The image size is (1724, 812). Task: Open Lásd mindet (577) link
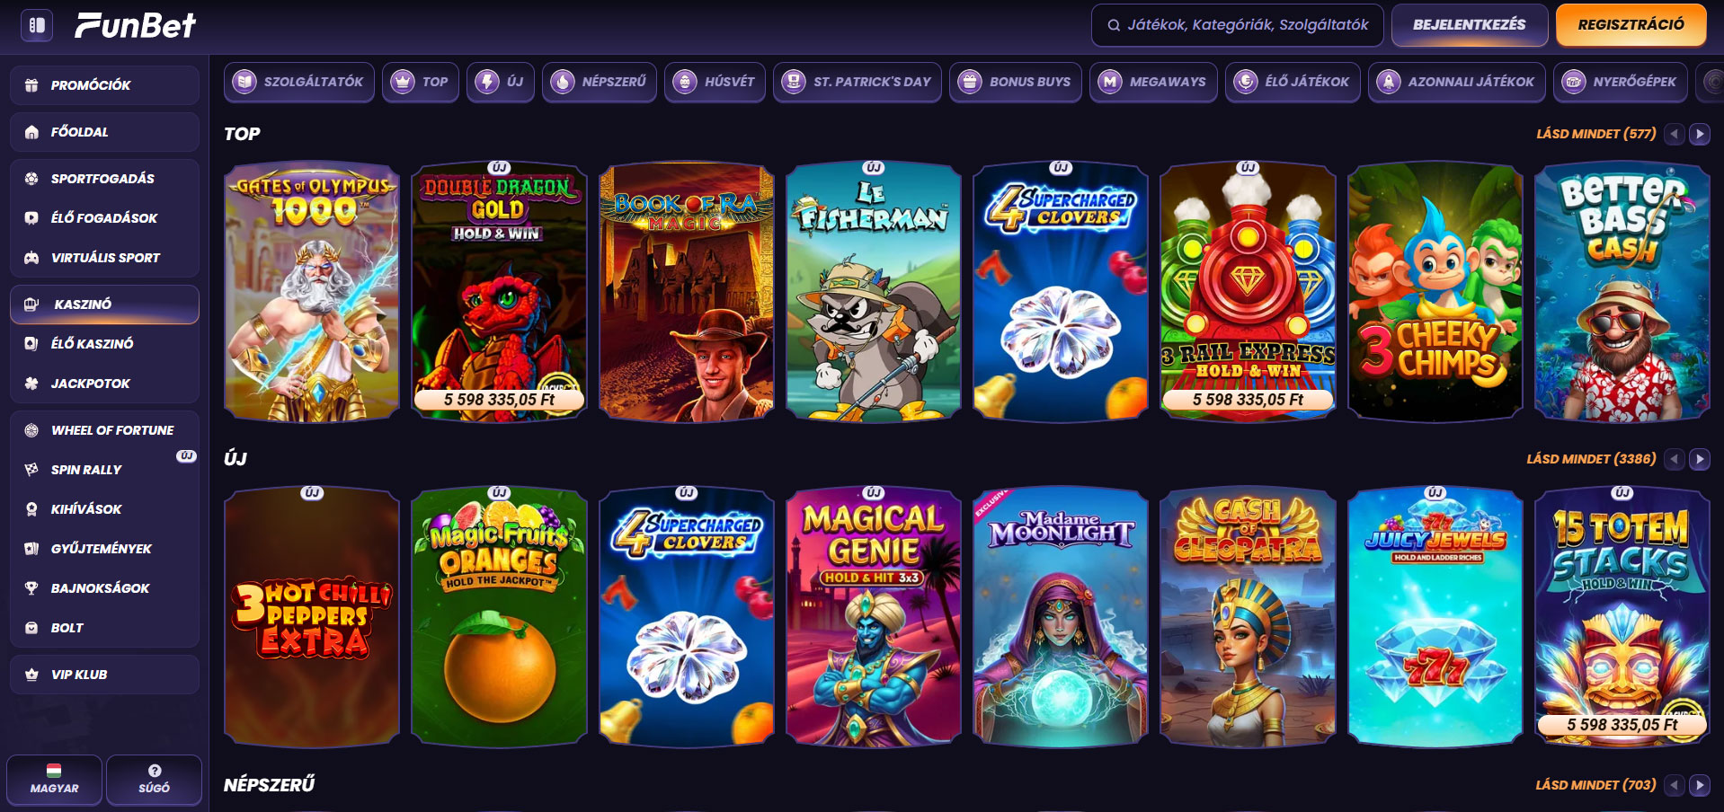1595,134
